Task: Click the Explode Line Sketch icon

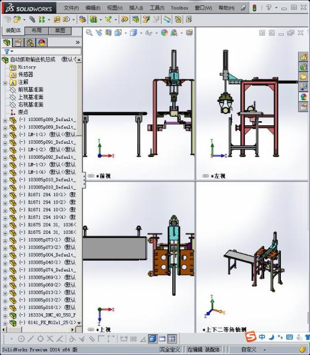Action: coord(156,20)
